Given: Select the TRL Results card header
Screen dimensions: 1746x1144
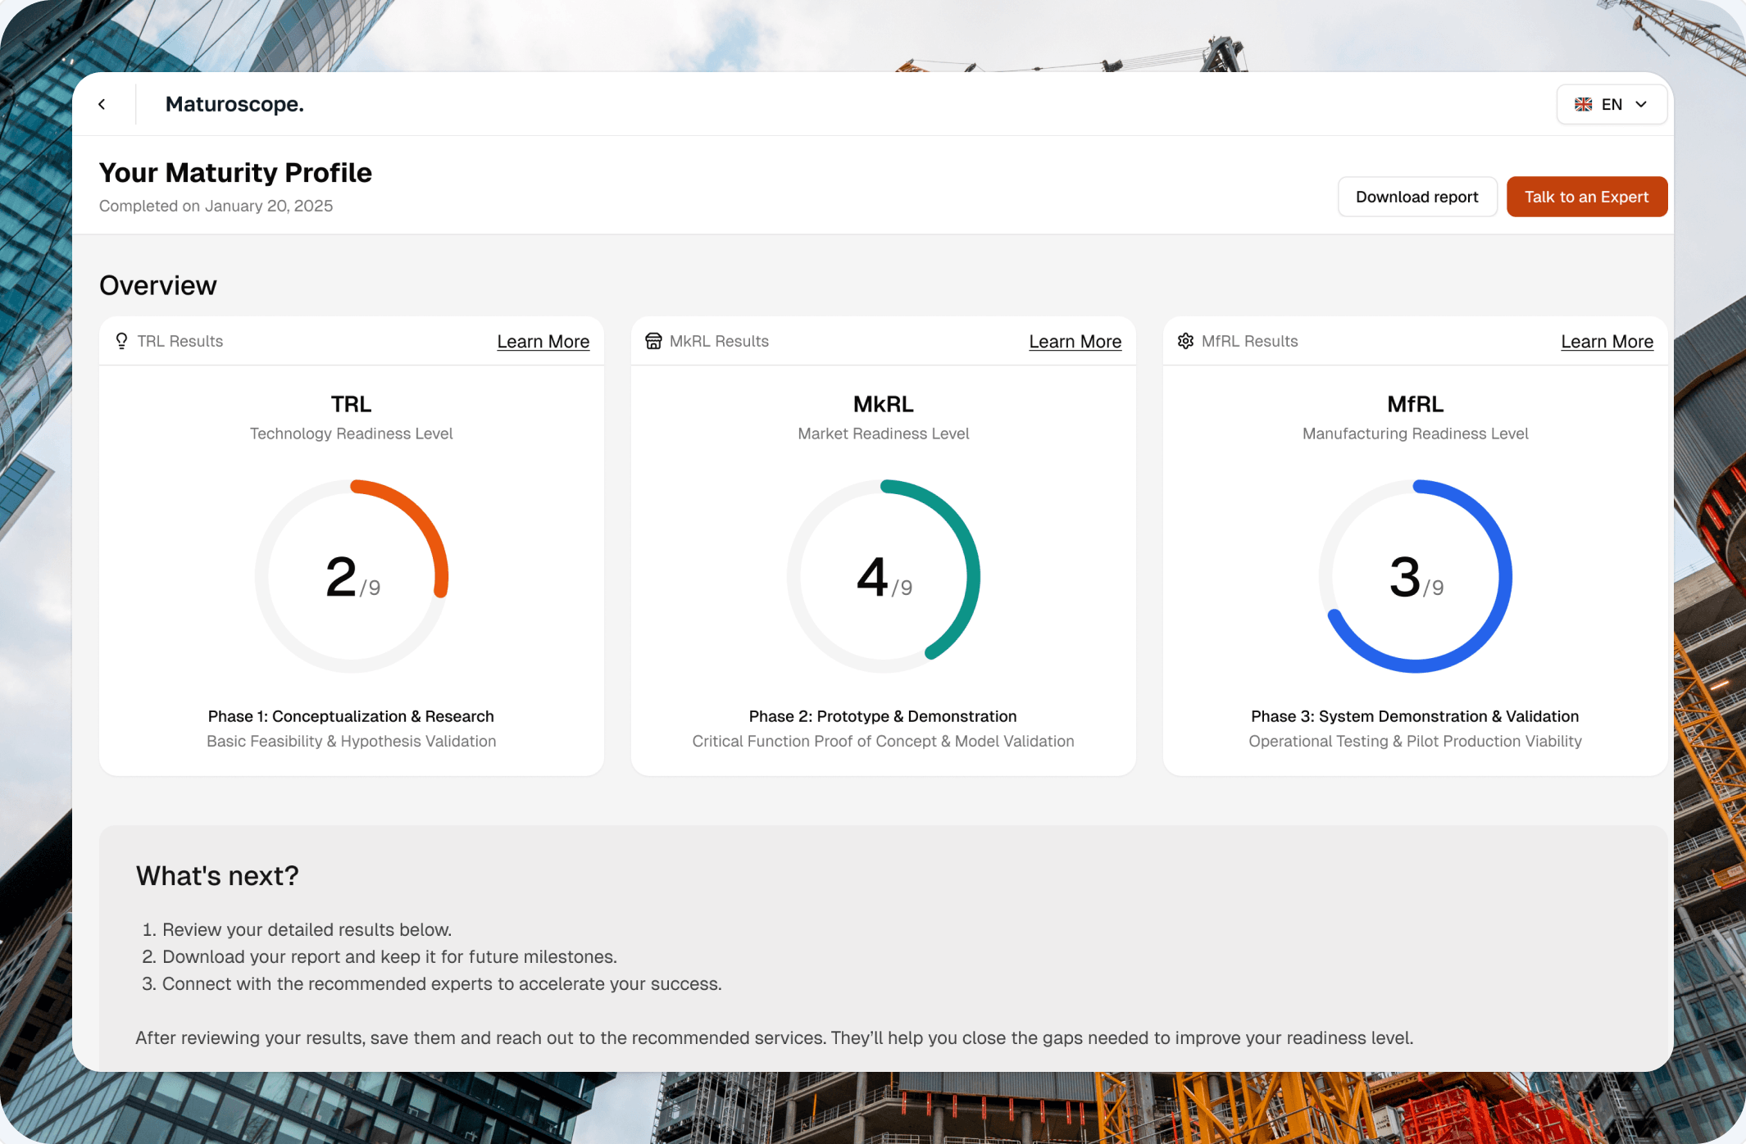Looking at the screenshot, I should tap(352, 341).
